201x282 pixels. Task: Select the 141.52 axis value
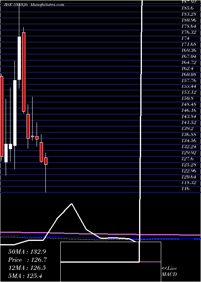189,122
